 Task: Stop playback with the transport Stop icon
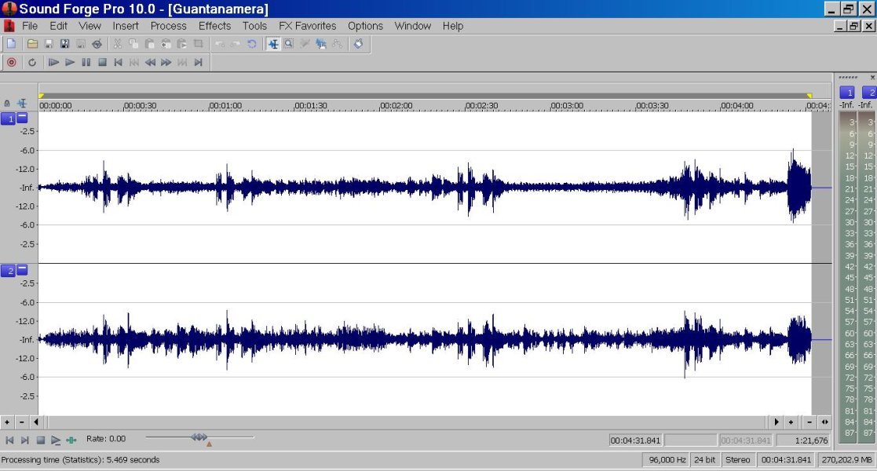point(100,62)
